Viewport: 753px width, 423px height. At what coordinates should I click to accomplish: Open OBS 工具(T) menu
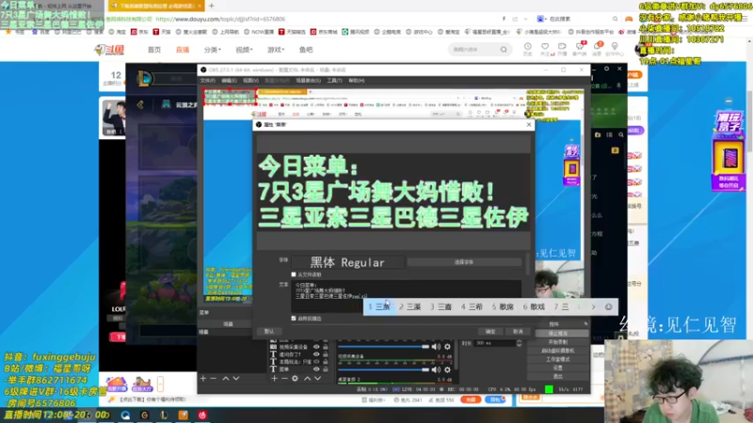pyautogui.click(x=334, y=81)
